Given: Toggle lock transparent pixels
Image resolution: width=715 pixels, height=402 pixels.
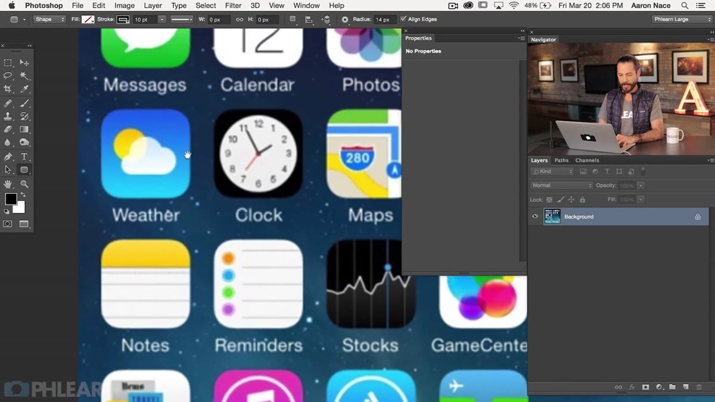Looking at the screenshot, I should [549, 200].
